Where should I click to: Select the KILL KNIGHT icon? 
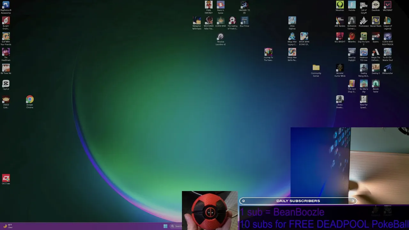[x=340, y=38]
